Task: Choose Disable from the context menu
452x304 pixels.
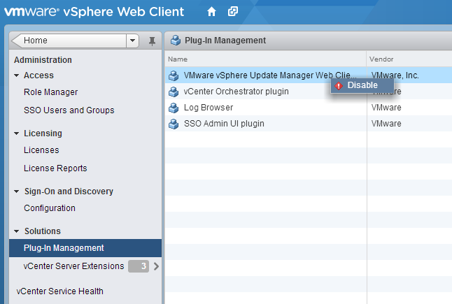Action: pyautogui.click(x=362, y=85)
